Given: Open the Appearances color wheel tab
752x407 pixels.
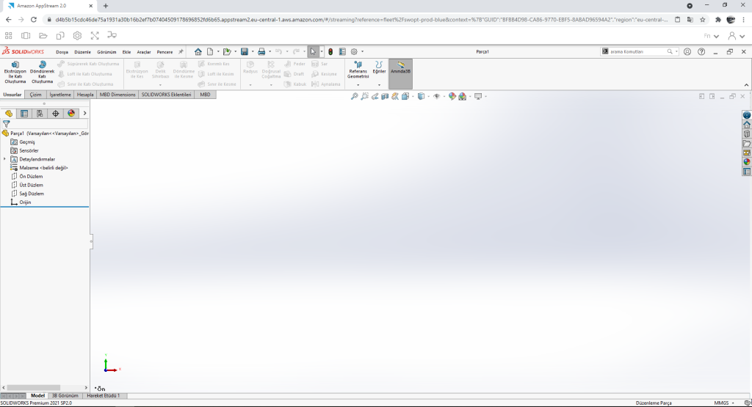Looking at the screenshot, I should coord(71,113).
